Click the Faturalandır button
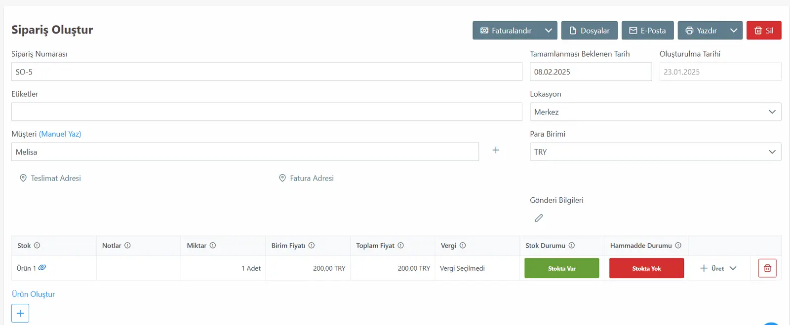This screenshot has width=790, height=325. (506, 31)
